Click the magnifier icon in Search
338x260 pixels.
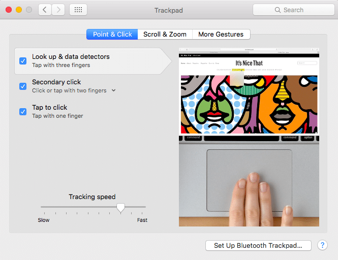pyautogui.click(x=278, y=10)
